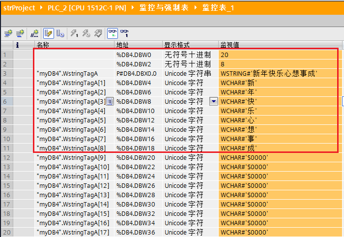Expand the arrow after 监控与强制表 breadcrumb
Image resolution: width=344 pixels, height=237 pixels.
(196, 8)
